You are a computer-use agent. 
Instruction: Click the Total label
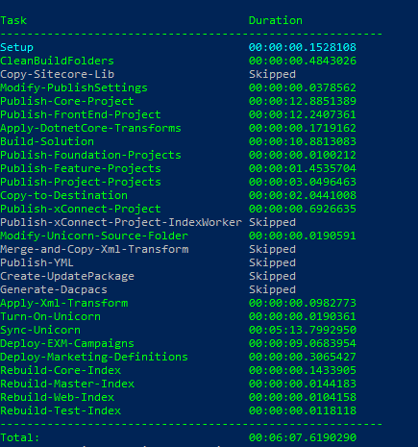[x=20, y=437]
